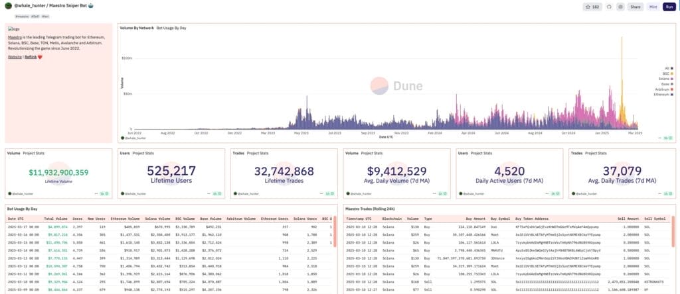Sort by Ethereum Volume column header

pyautogui.click(x=125, y=219)
